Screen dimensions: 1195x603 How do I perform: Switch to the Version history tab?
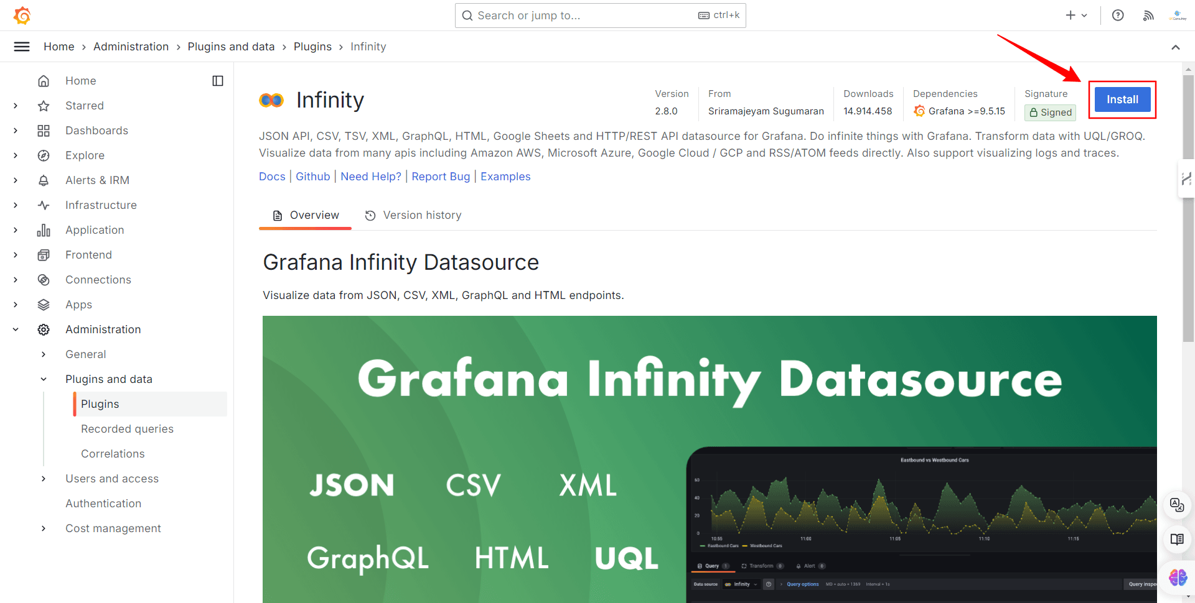pos(413,215)
